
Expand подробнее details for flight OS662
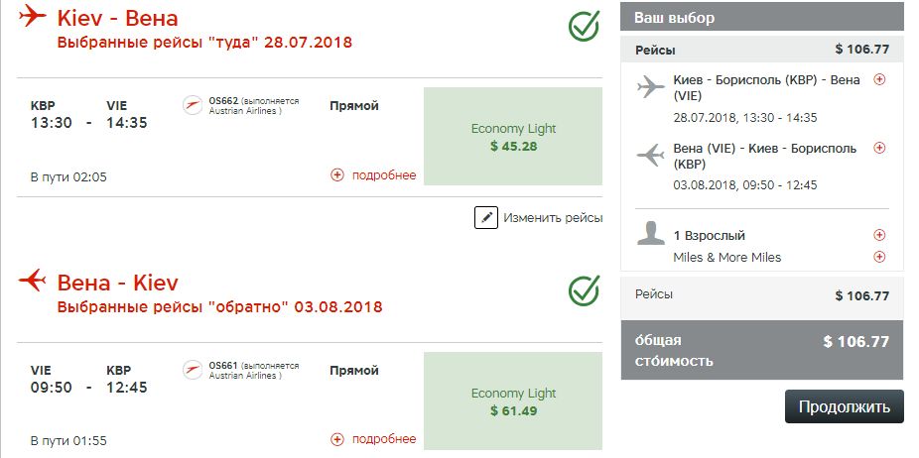pos(373,175)
